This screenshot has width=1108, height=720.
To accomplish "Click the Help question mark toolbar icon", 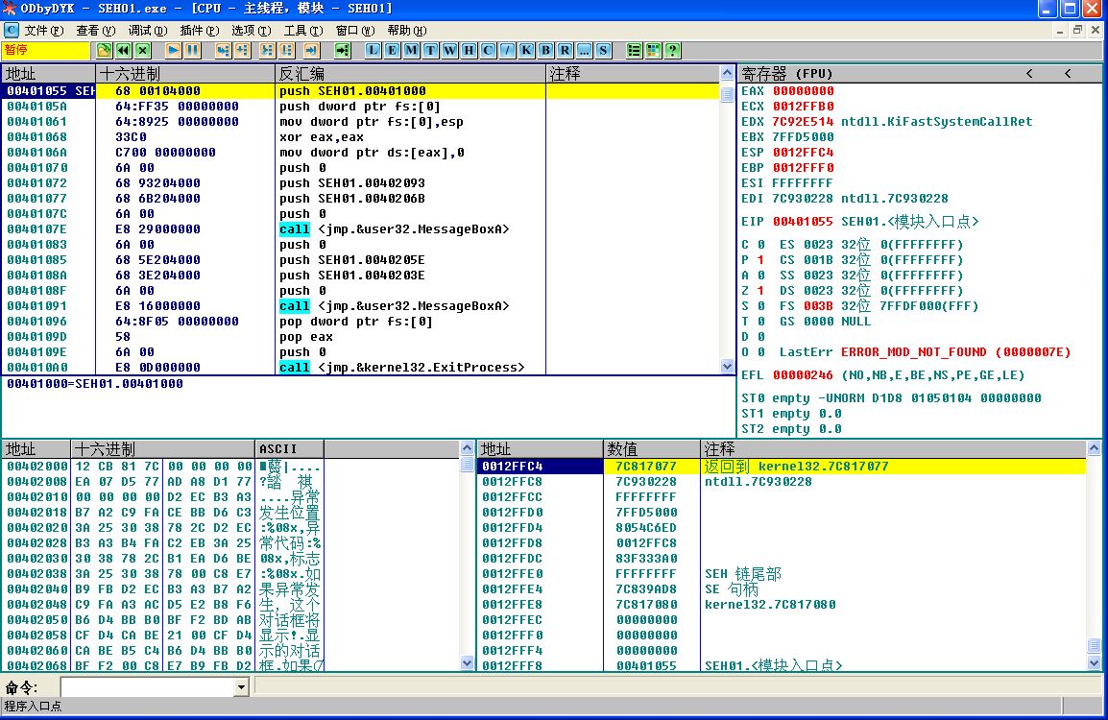I will tap(672, 50).
